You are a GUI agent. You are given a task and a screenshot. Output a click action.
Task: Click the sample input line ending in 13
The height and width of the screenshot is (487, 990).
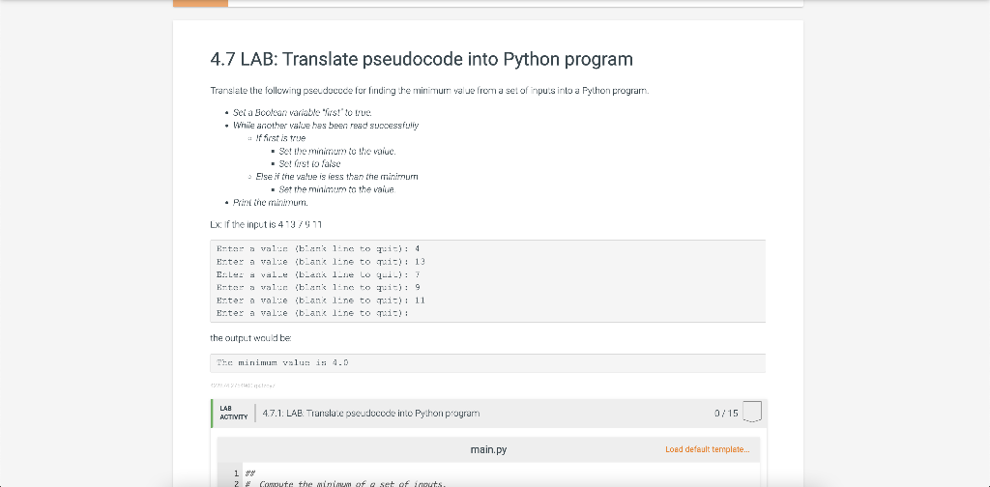tap(321, 261)
